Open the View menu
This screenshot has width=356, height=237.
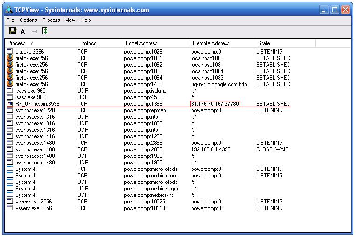pyautogui.click(x=70, y=20)
